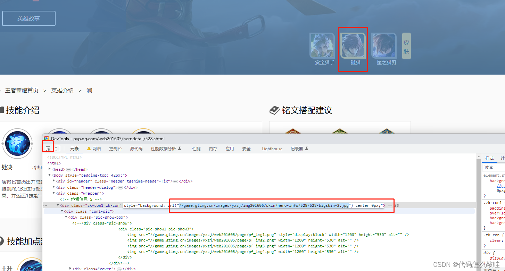Image resolution: width=505 pixels, height=271 pixels.
Task: Select the <html> tag line
Action: [x=54, y=163]
